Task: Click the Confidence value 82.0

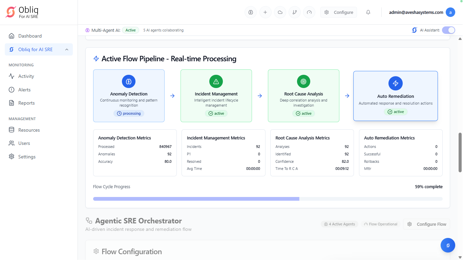Action: point(345,161)
